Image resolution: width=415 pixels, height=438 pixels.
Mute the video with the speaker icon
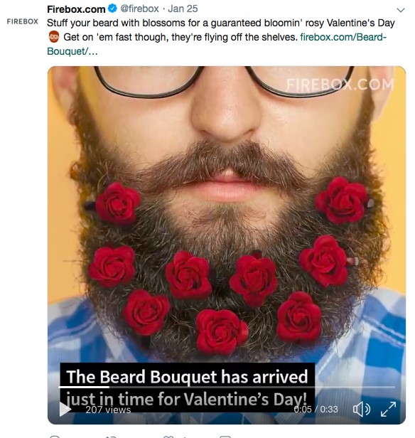[362, 410]
